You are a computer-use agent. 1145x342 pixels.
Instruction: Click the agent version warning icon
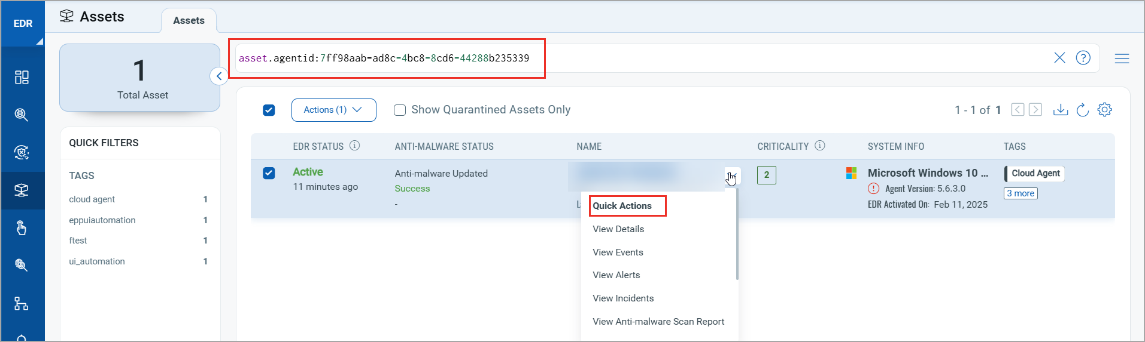(x=873, y=189)
